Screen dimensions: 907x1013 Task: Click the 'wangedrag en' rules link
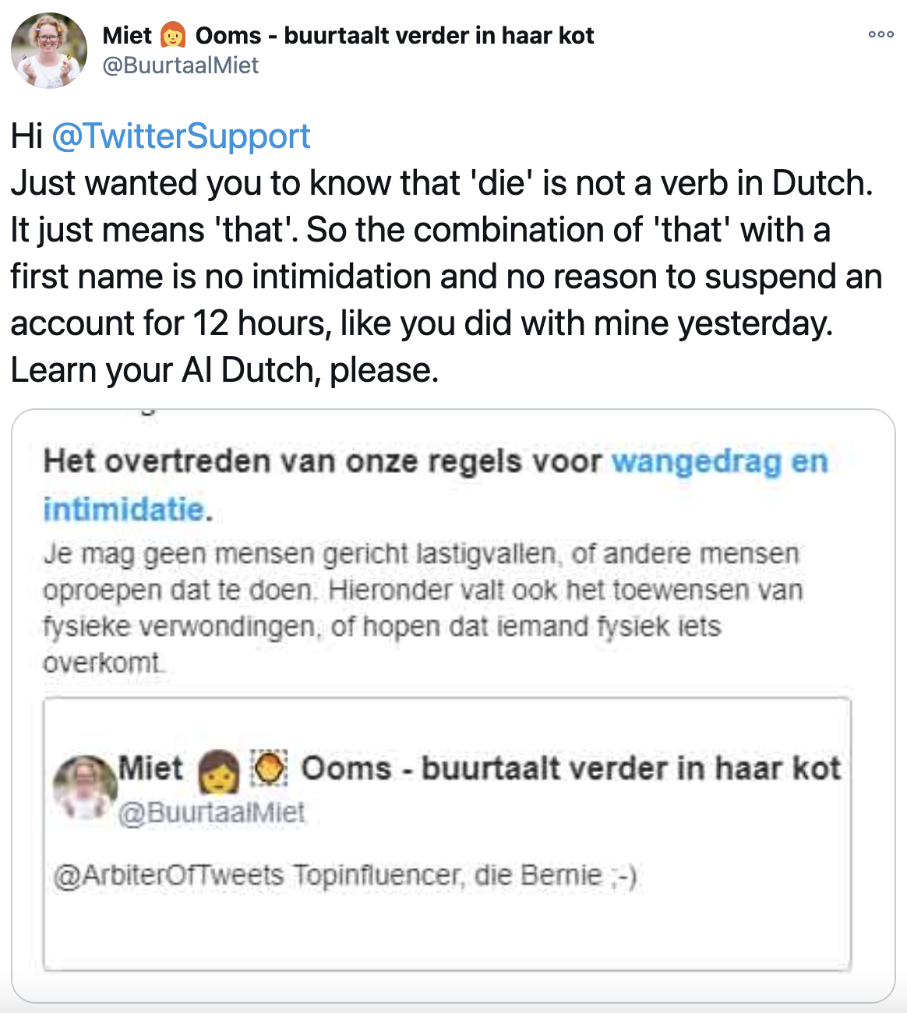pyautogui.click(x=719, y=462)
